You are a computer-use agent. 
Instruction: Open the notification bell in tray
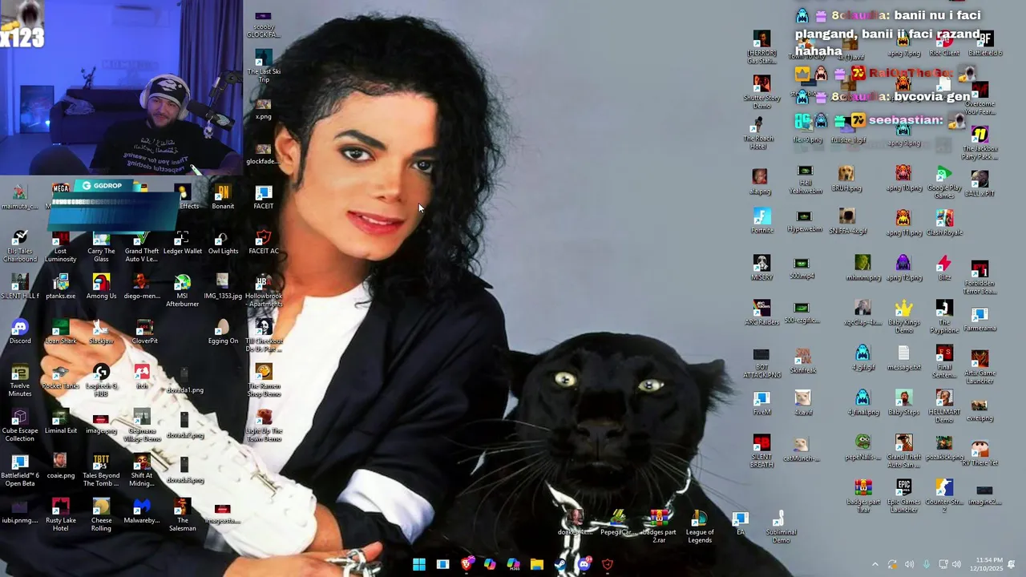[1011, 564]
